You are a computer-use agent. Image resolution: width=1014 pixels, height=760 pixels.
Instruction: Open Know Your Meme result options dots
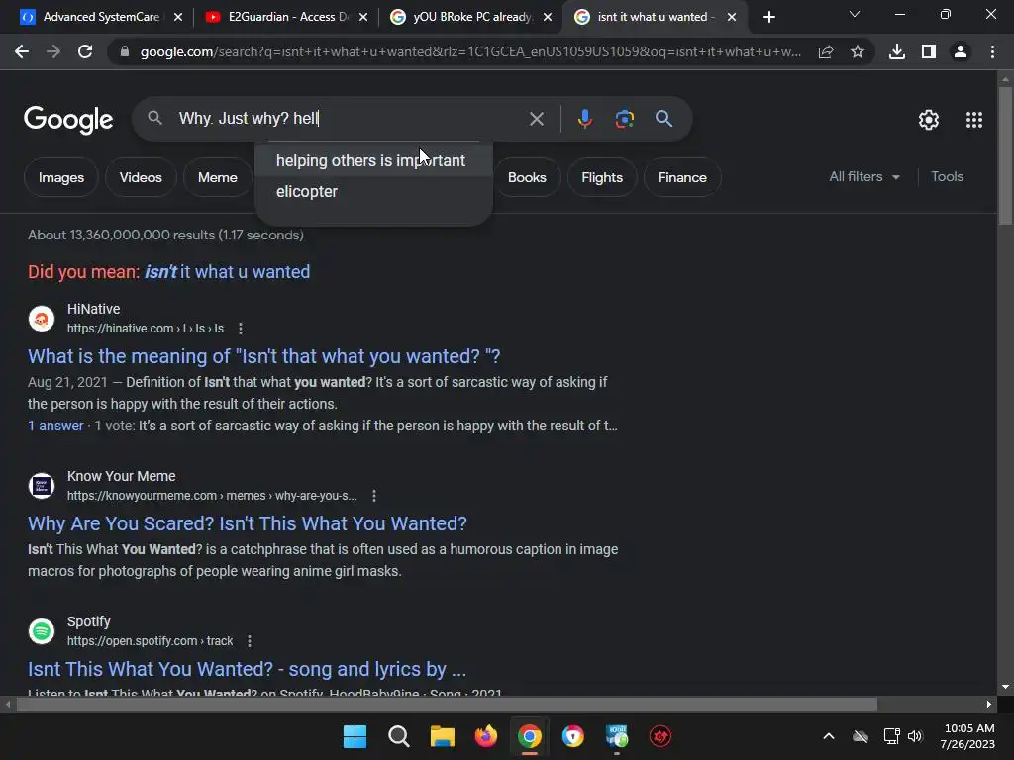[374, 496]
